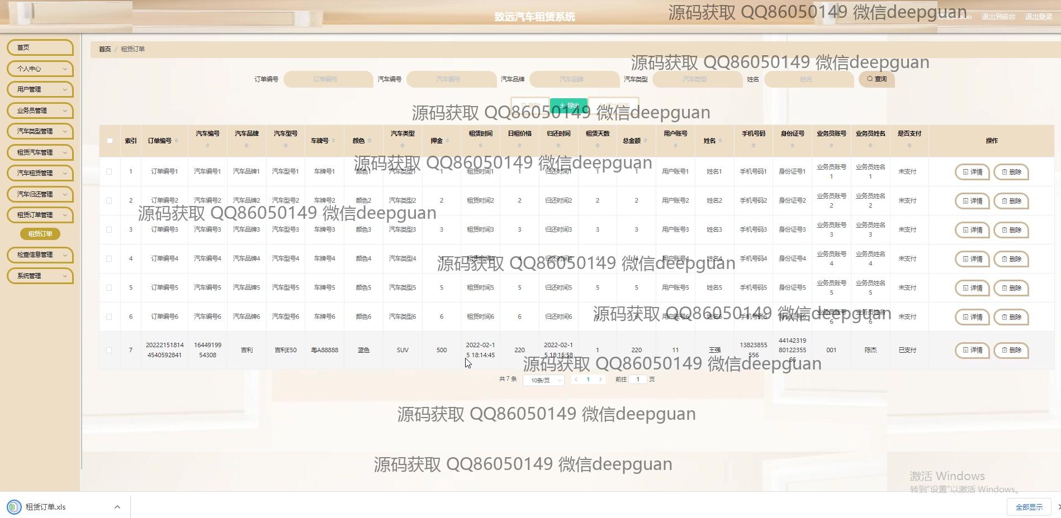Sort table by 用户账号 column
Screen dimensions: 1061x518
tap(675, 146)
